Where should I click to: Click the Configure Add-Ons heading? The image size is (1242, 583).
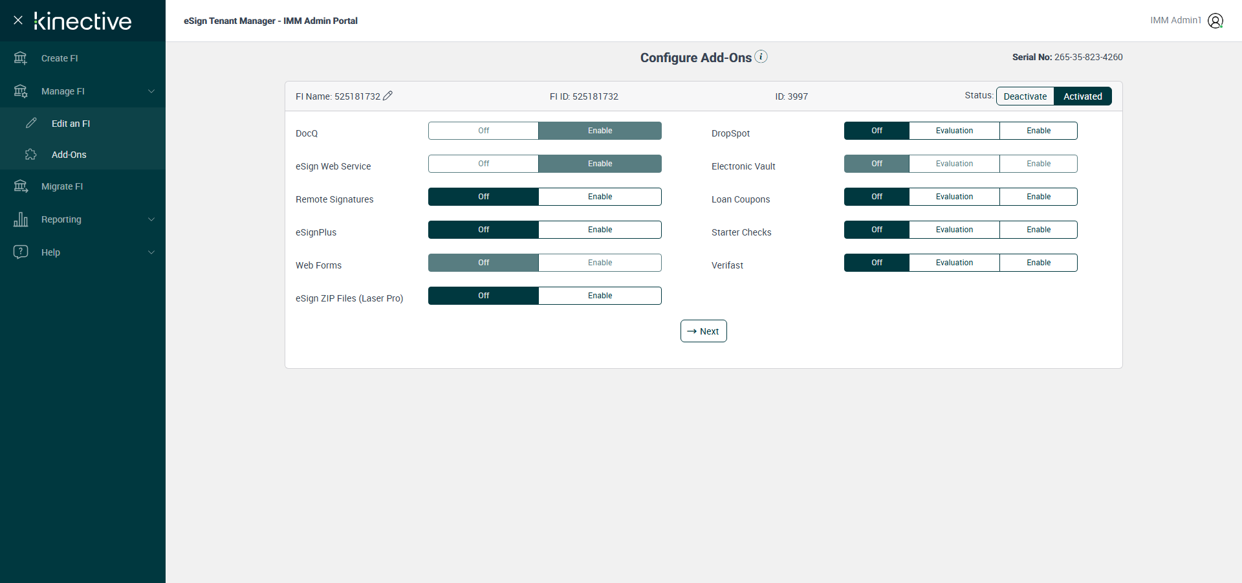(696, 58)
